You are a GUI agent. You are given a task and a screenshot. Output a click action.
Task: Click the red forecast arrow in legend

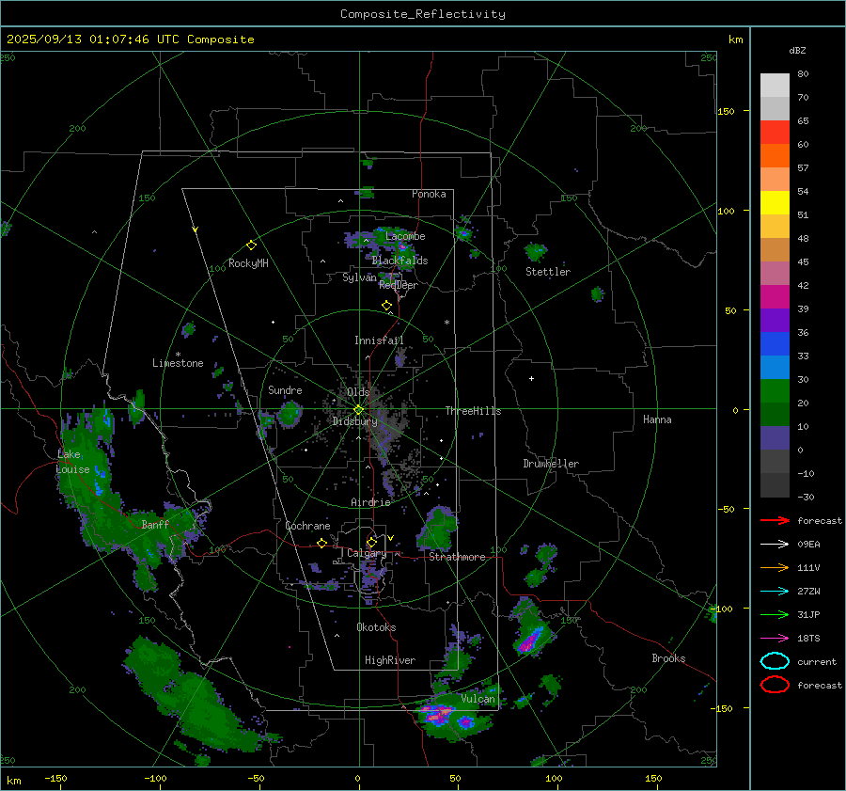pyautogui.click(x=775, y=520)
